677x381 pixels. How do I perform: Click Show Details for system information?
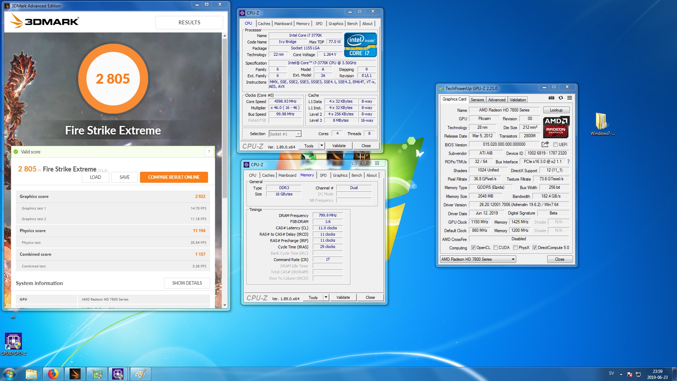click(187, 283)
